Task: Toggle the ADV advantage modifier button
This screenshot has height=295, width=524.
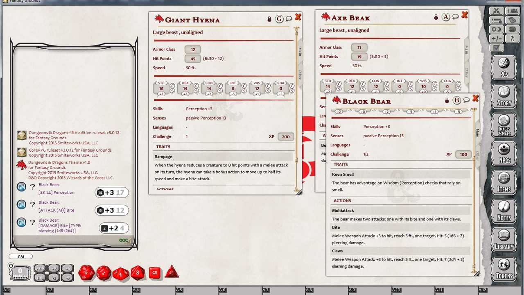Action: (40, 269)
